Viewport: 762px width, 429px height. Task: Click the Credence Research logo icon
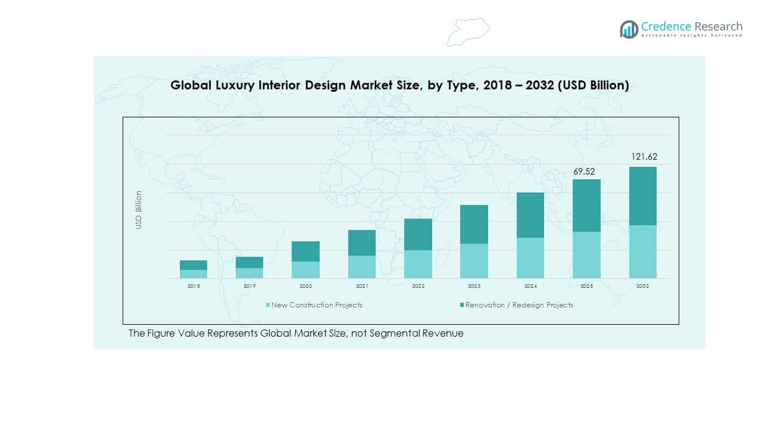tap(629, 29)
